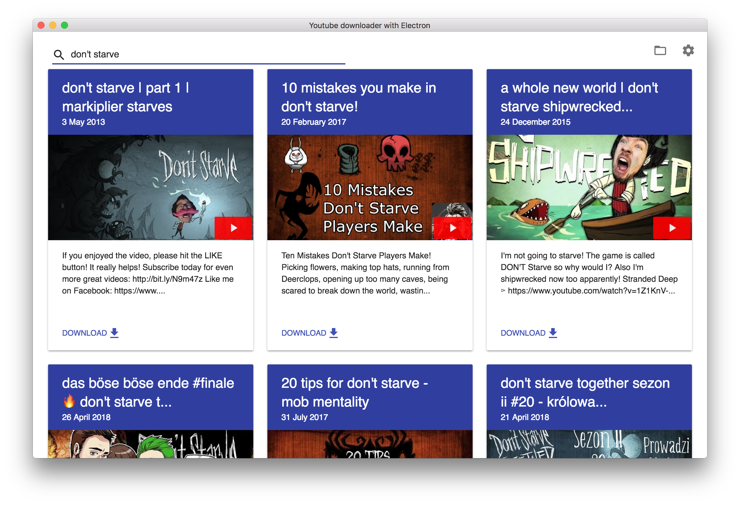Open the downloads folder icon

[660, 51]
